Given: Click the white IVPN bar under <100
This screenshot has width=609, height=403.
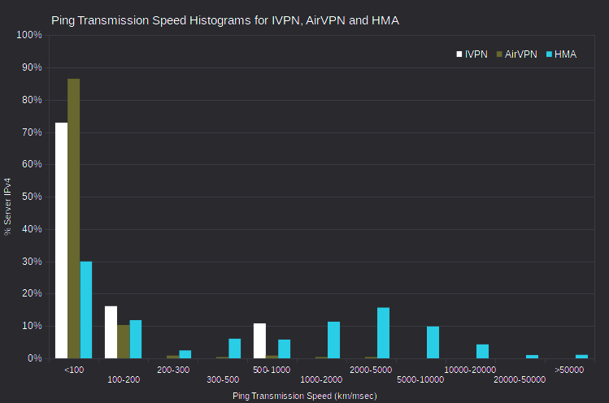Looking at the screenshot, I should tap(61, 240).
